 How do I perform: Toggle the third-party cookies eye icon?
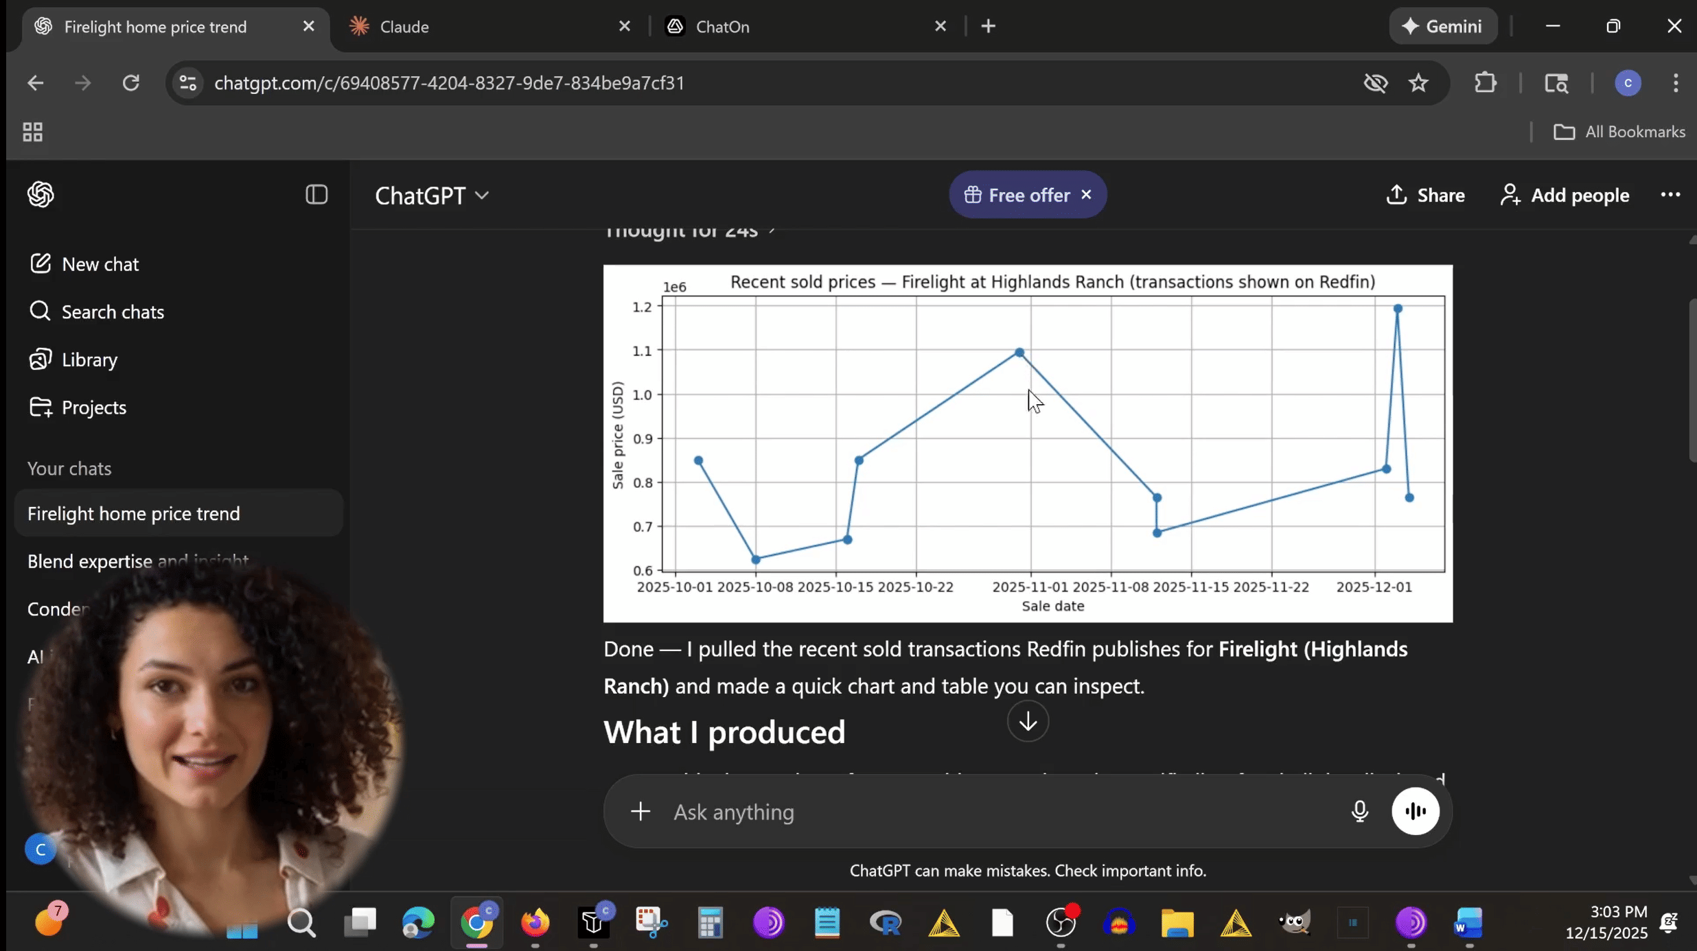pos(1375,83)
